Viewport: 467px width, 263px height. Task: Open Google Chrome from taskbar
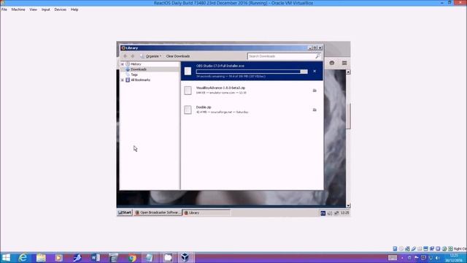point(132,258)
